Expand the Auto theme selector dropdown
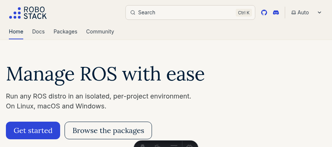 pyautogui.click(x=307, y=12)
